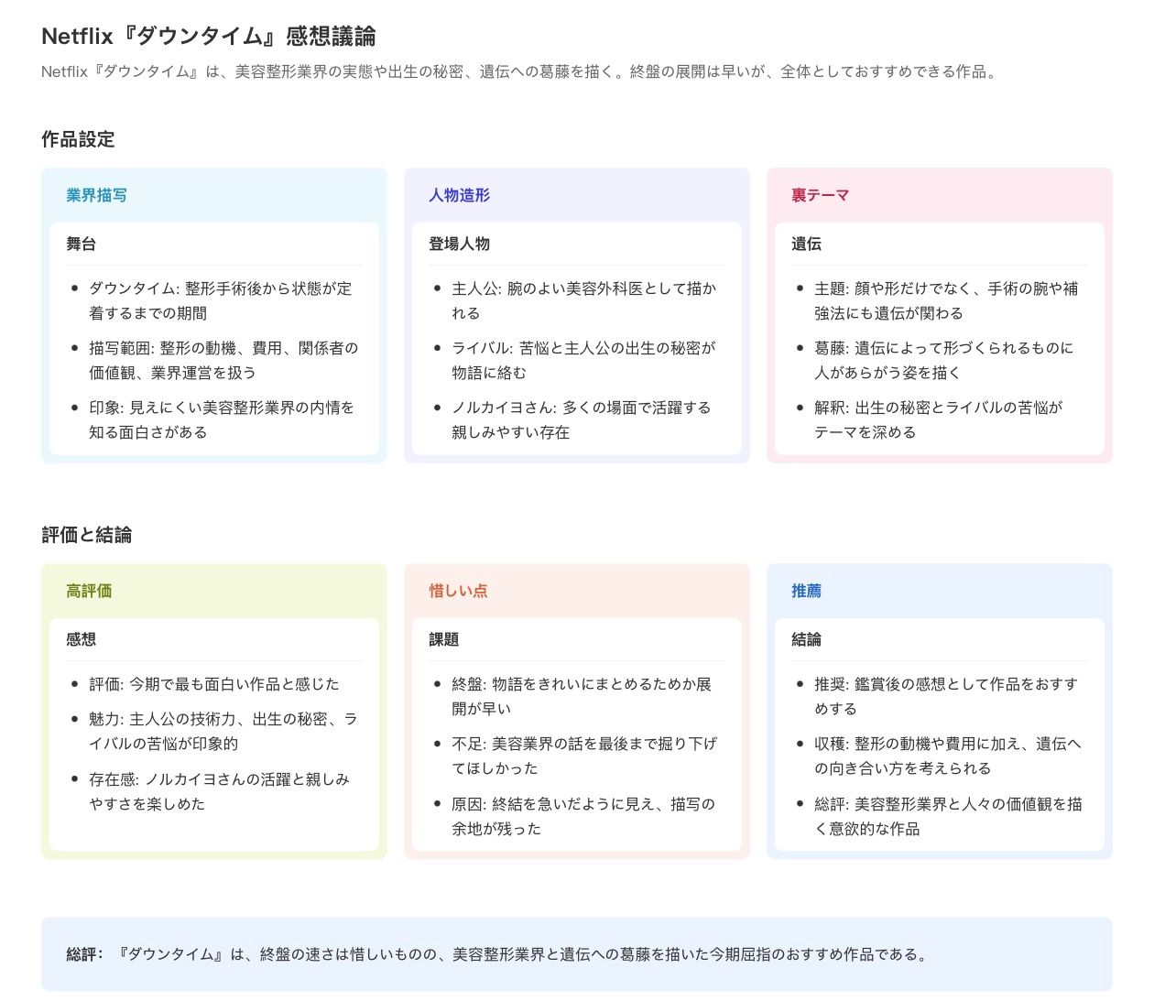Click bullet starting 原因: 終結を急いだ

(583, 816)
